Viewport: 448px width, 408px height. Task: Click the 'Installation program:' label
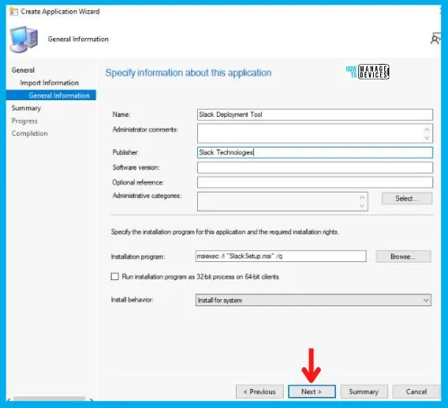[138, 256]
